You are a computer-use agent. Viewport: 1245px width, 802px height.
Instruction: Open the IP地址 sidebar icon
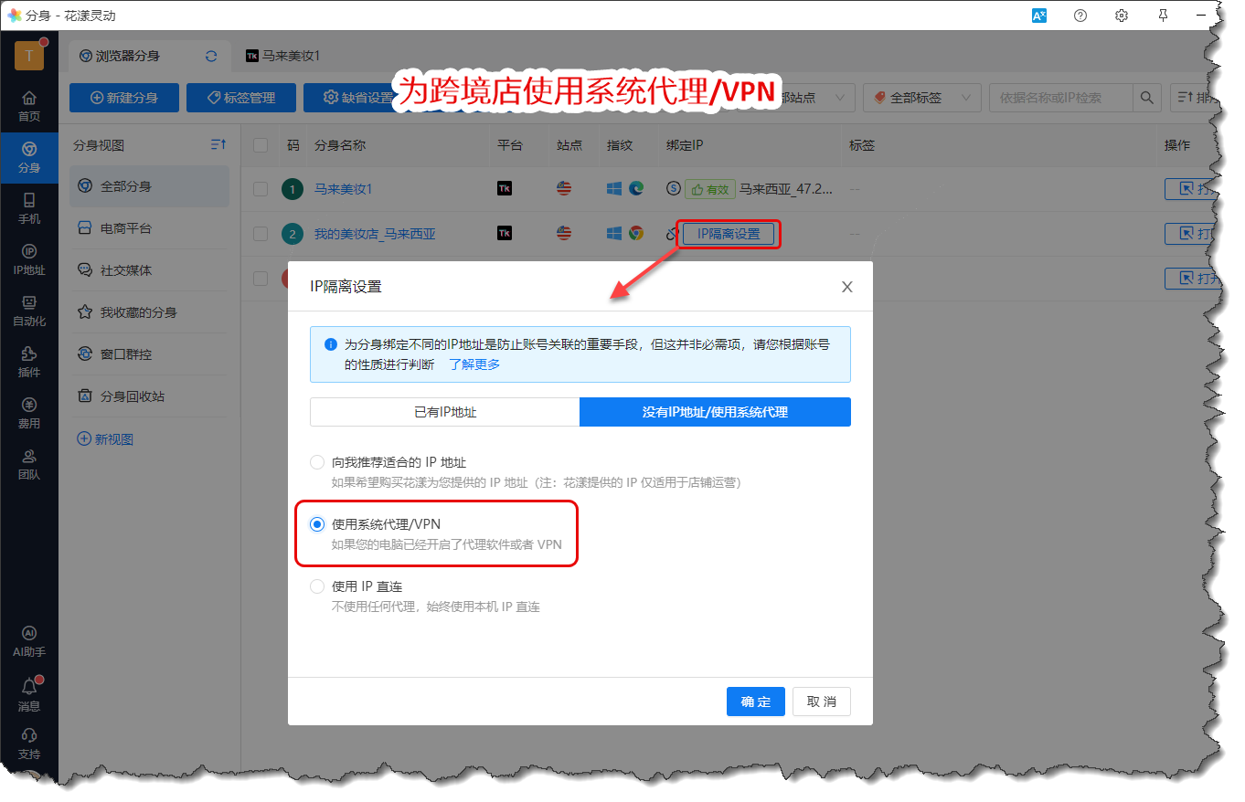(29, 259)
